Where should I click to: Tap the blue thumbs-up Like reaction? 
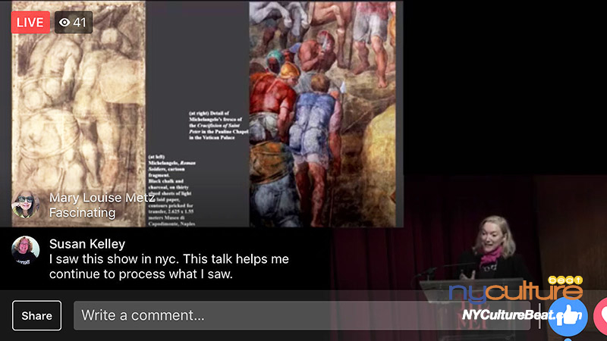point(568,317)
